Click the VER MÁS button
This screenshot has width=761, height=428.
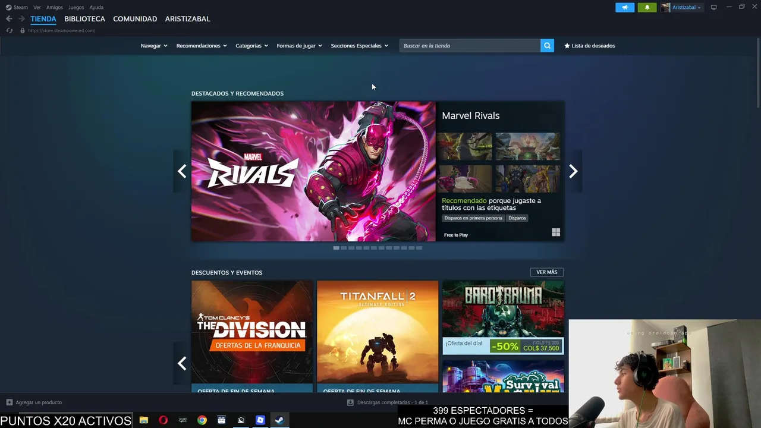pyautogui.click(x=547, y=272)
